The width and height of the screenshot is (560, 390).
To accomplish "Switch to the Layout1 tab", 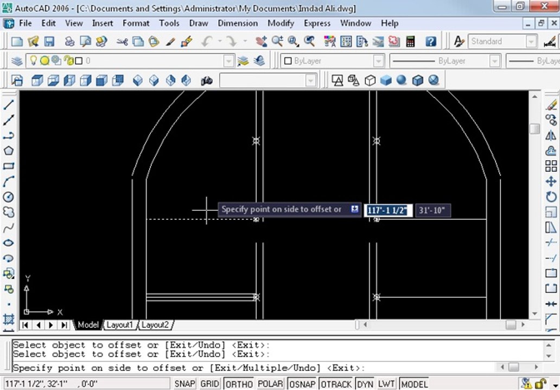I will [119, 325].
